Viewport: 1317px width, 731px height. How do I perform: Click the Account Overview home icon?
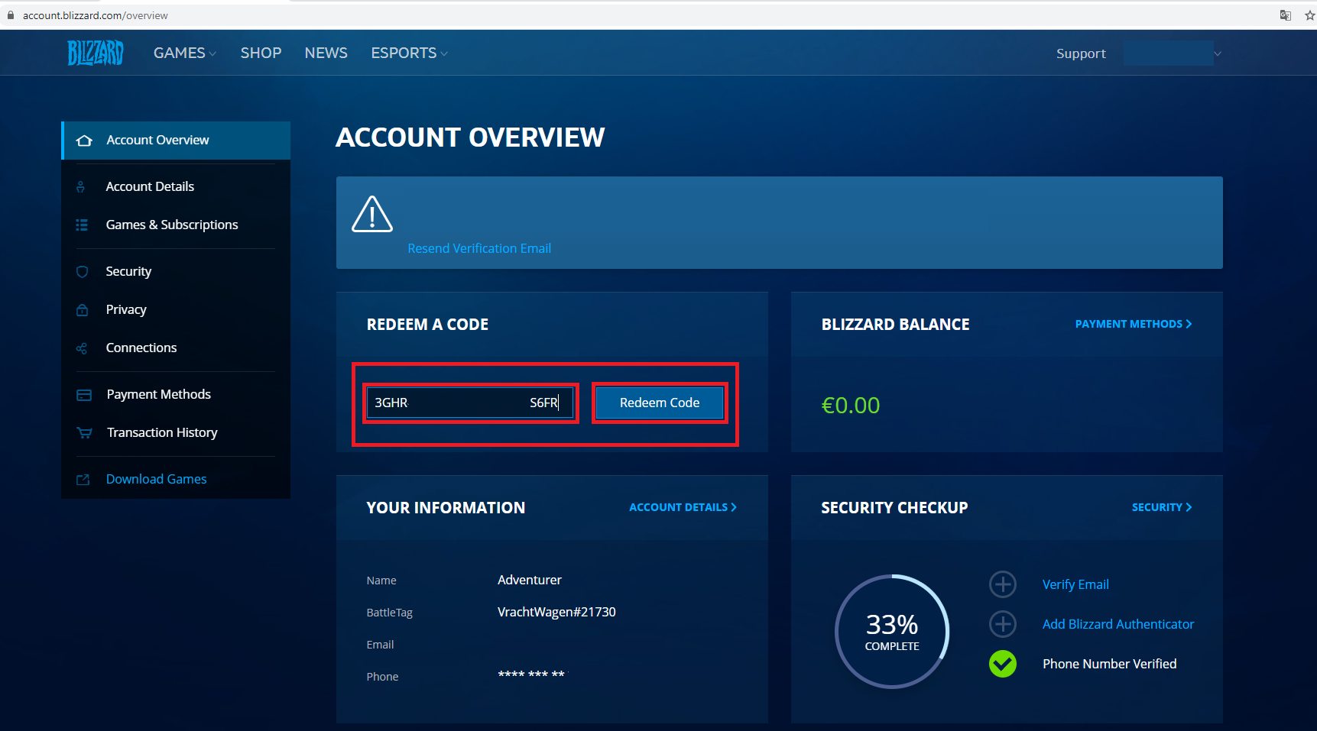[x=84, y=141]
